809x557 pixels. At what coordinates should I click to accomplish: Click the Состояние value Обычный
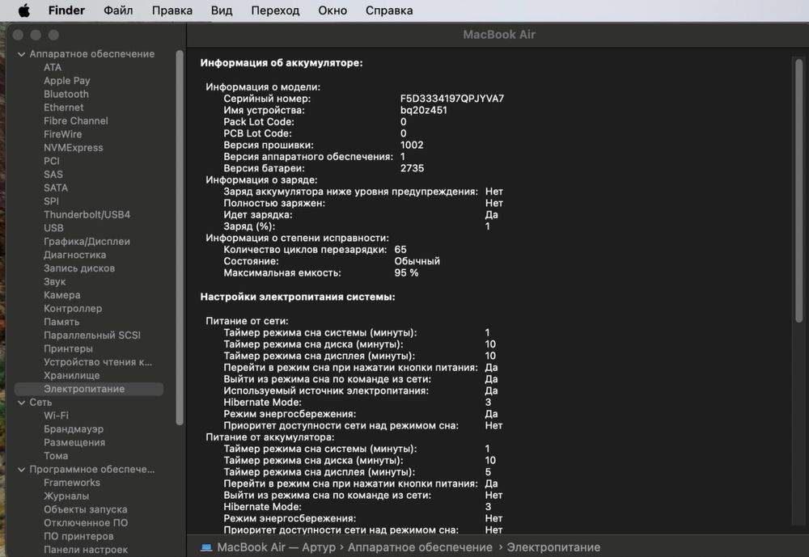click(417, 261)
